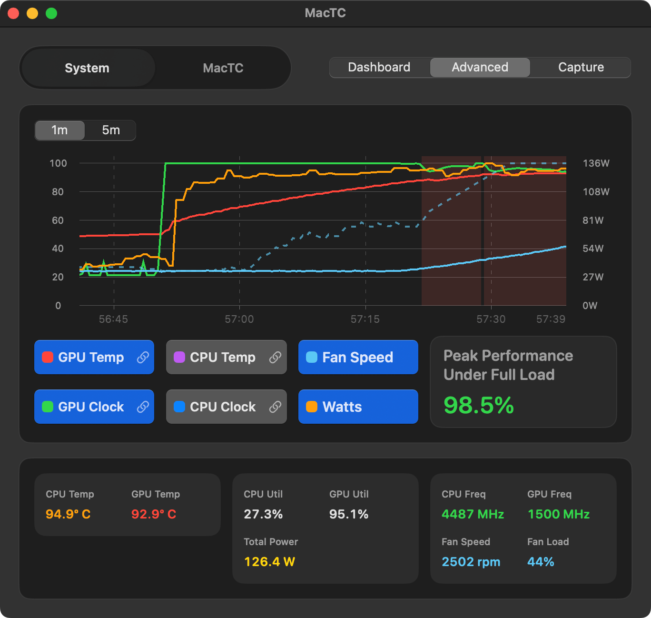
Task: Click the link icon on CPU Temp
Action: pos(275,358)
